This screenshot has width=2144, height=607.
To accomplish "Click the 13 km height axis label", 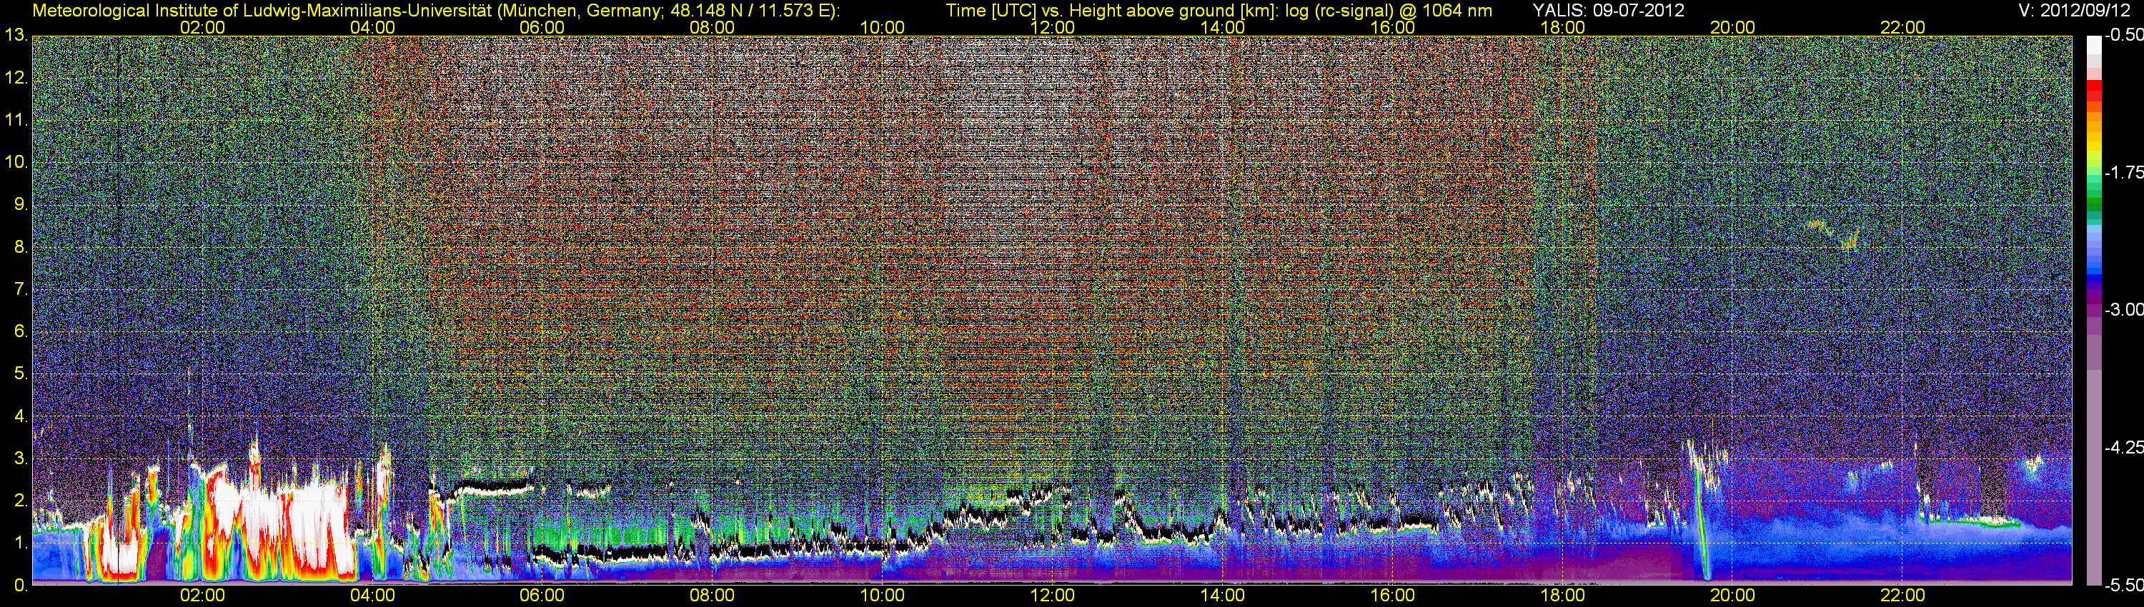I will pos(15,35).
